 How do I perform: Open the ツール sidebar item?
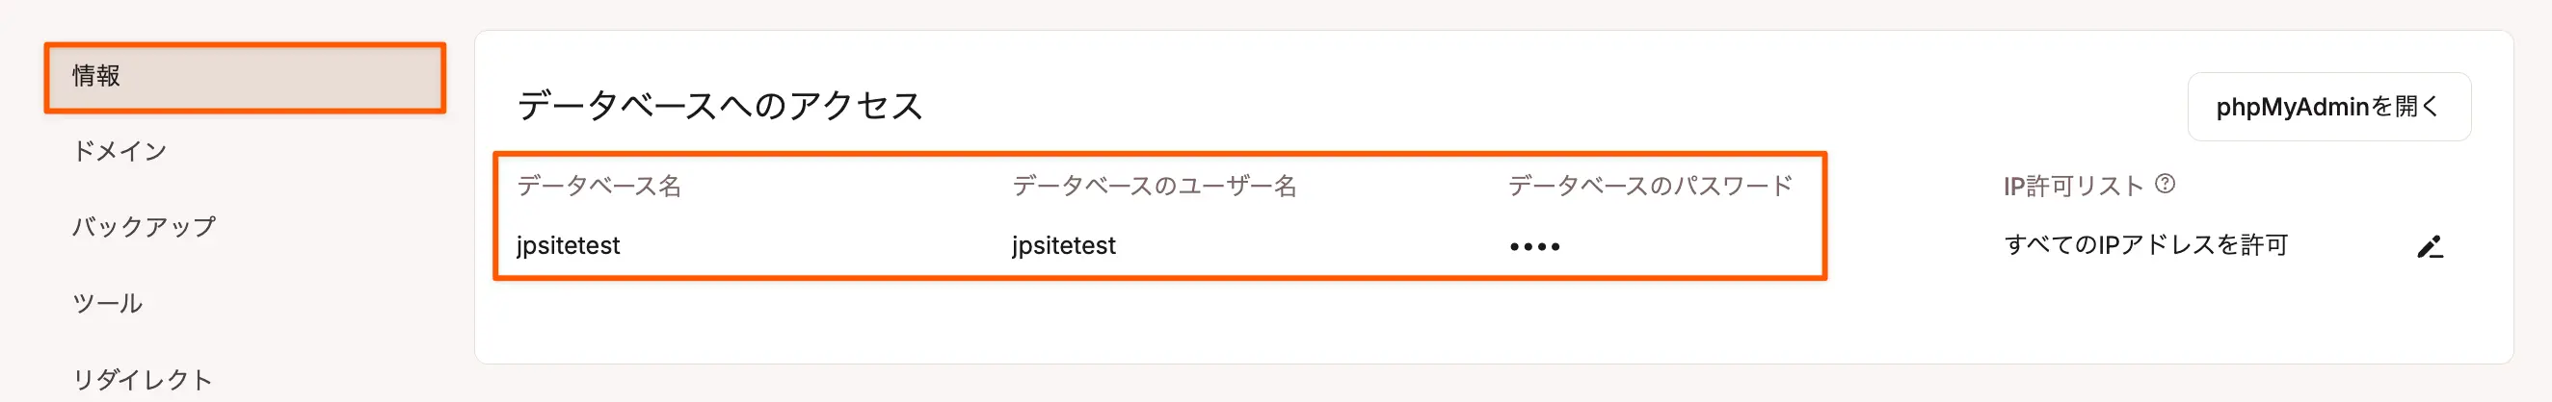click(x=107, y=303)
